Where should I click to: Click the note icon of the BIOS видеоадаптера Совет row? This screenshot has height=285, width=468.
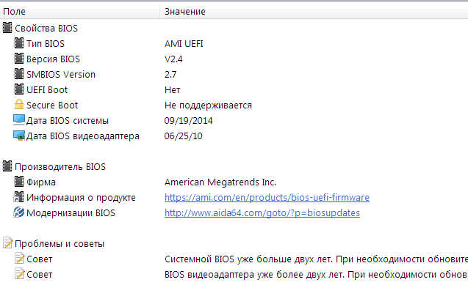(x=19, y=274)
